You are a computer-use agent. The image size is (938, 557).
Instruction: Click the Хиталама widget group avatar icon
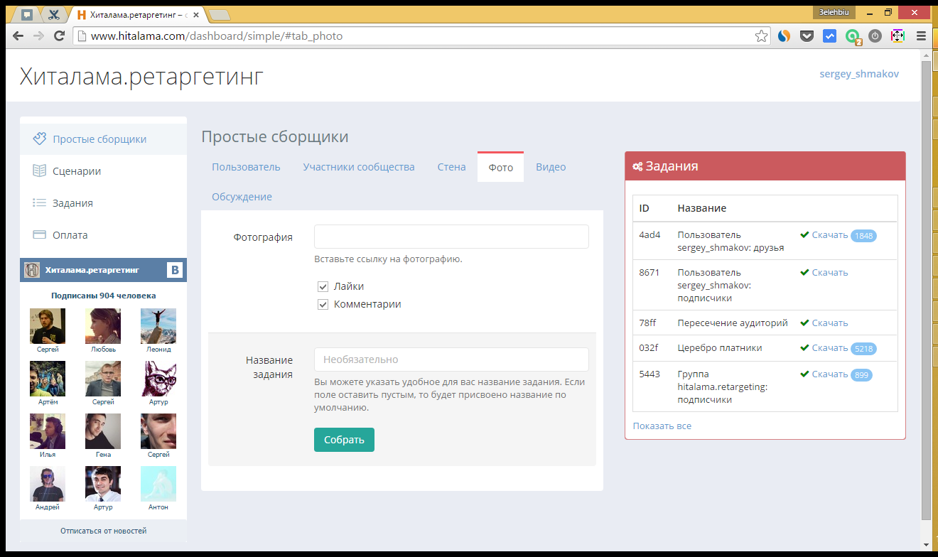[x=32, y=270]
